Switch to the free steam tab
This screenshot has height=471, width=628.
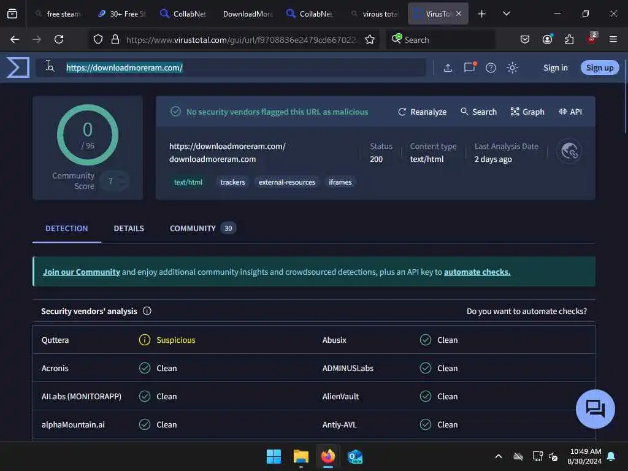[58, 13]
